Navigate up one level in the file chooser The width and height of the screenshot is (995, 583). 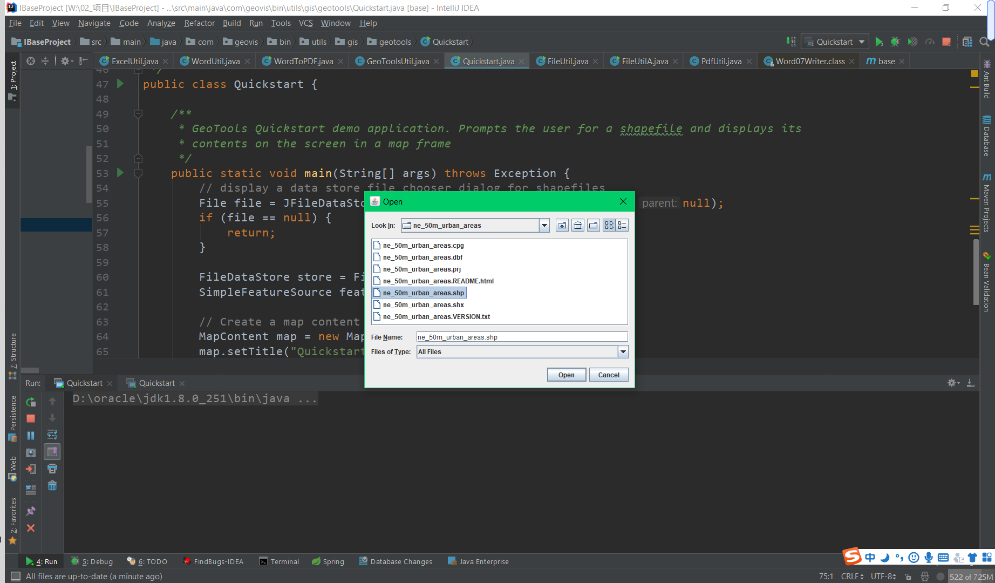click(x=561, y=225)
